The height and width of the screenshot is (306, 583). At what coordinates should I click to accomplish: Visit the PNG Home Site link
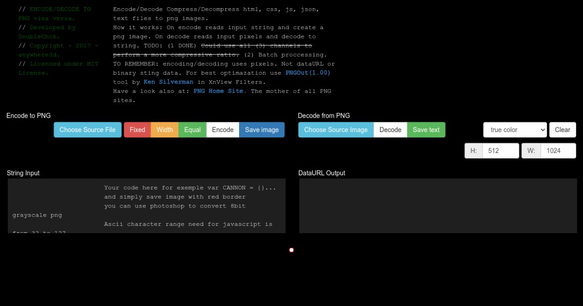[x=220, y=91]
